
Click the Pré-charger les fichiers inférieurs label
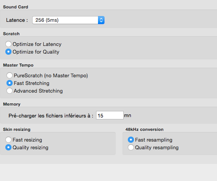51,116
